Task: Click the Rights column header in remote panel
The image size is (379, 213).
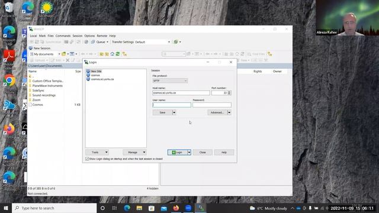Action: [258, 72]
